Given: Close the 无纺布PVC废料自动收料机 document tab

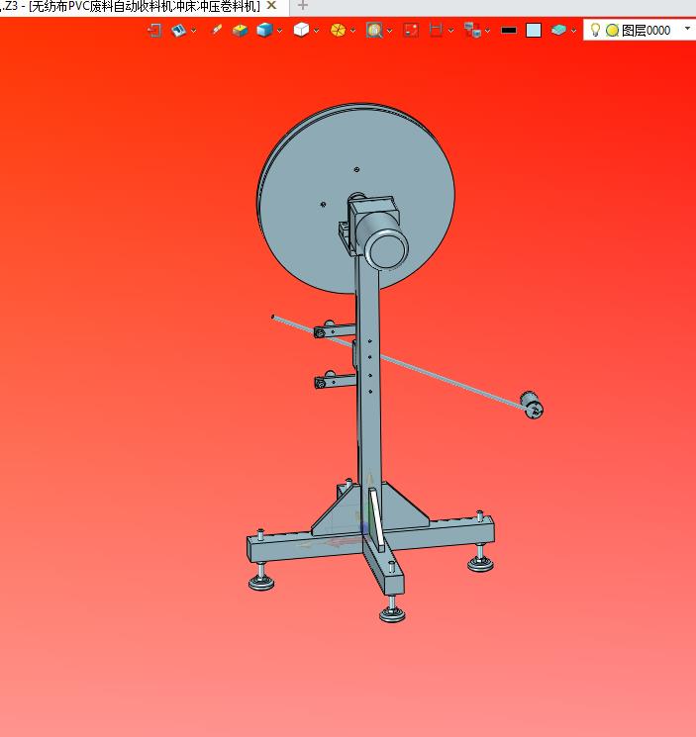Looking at the screenshot, I should coord(271,6).
